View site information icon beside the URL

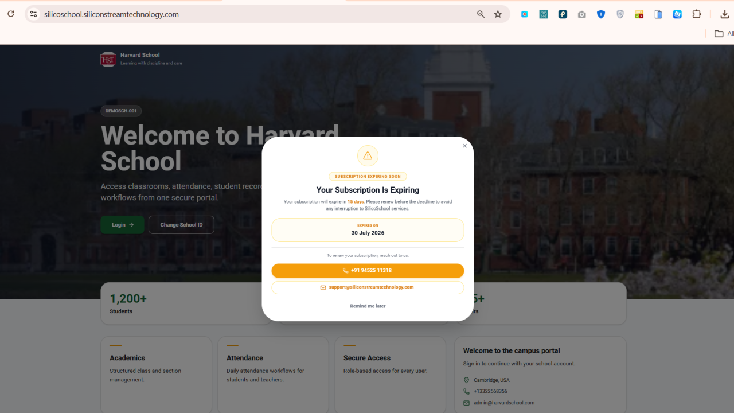(33, 14)
